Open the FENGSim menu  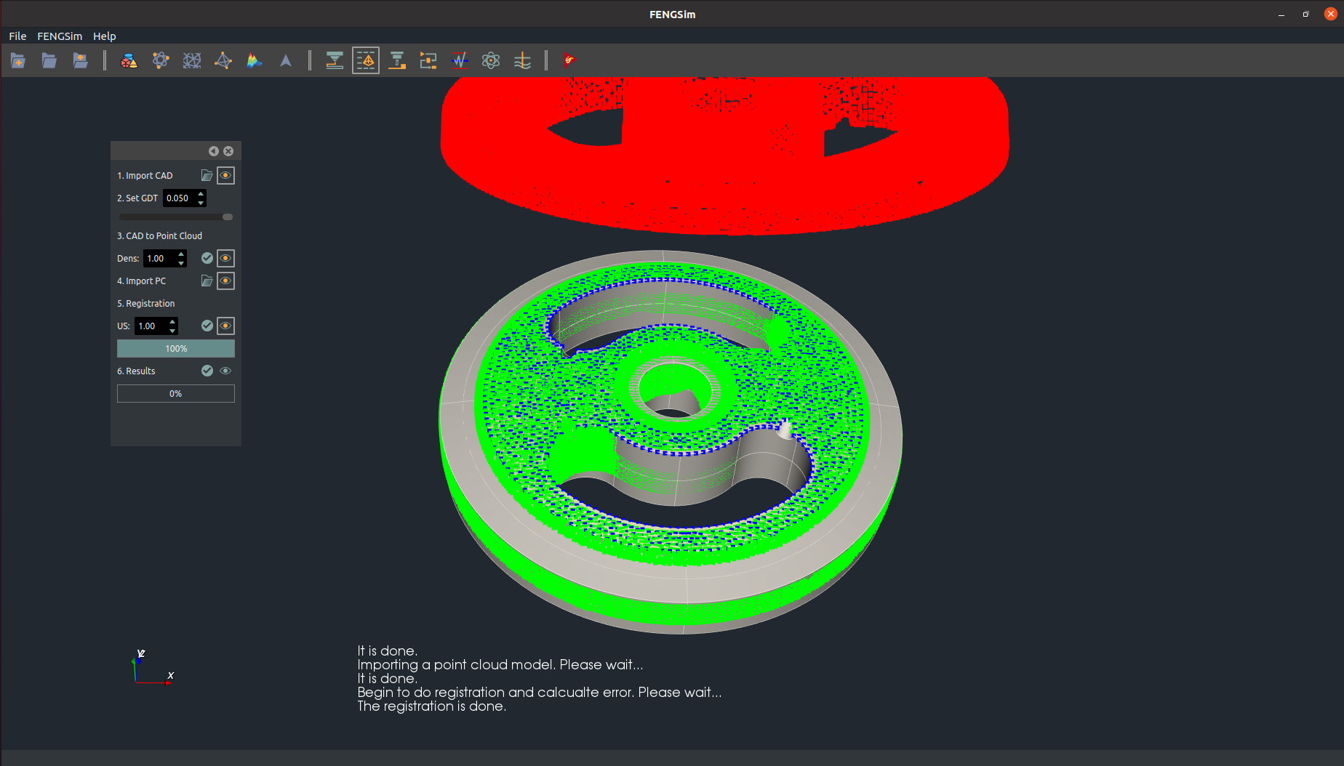pyautogui.click(x=60, y=36)
